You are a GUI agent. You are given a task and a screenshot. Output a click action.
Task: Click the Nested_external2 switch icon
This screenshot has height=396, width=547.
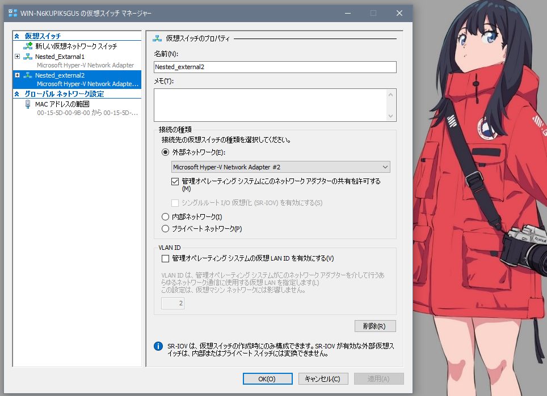pos(28,75)
